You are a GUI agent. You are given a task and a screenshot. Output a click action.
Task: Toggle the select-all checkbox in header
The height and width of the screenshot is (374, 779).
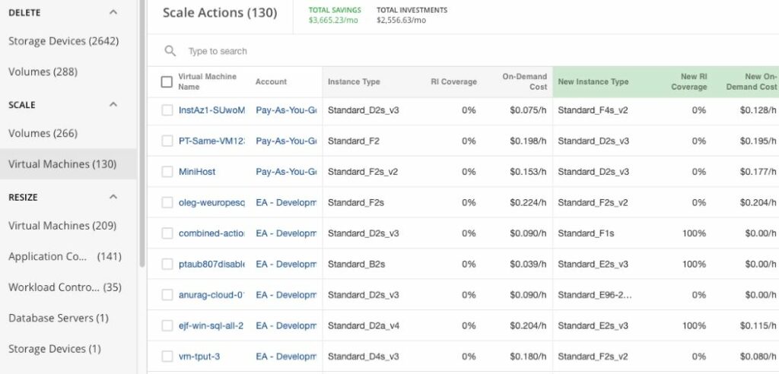point(167,81)
